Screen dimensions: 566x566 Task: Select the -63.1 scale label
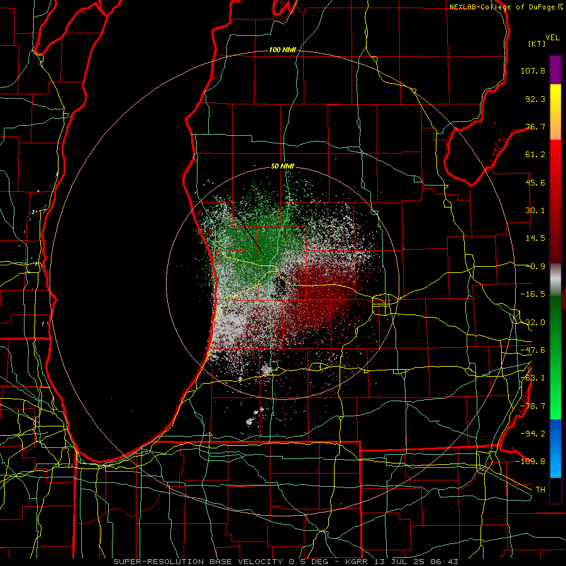[x=533, y=378]
